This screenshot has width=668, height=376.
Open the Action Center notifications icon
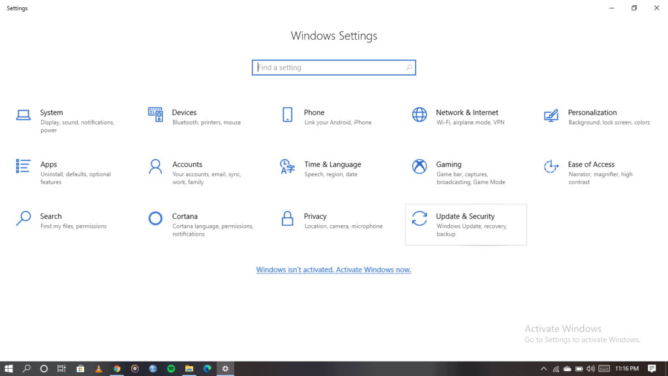(x=652, y=369)
